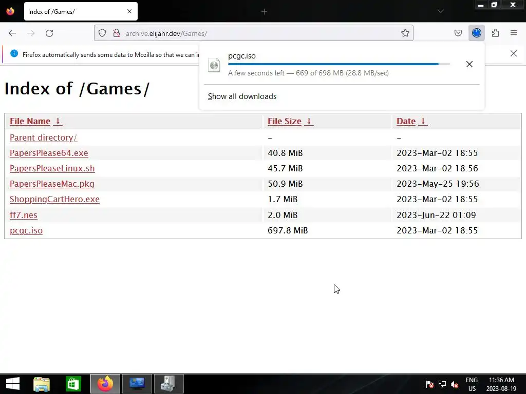The height and width of the screenshot is (394, 526).
Task: Select the Index of /Games/ tab
Action: click(x=81, y=11)
